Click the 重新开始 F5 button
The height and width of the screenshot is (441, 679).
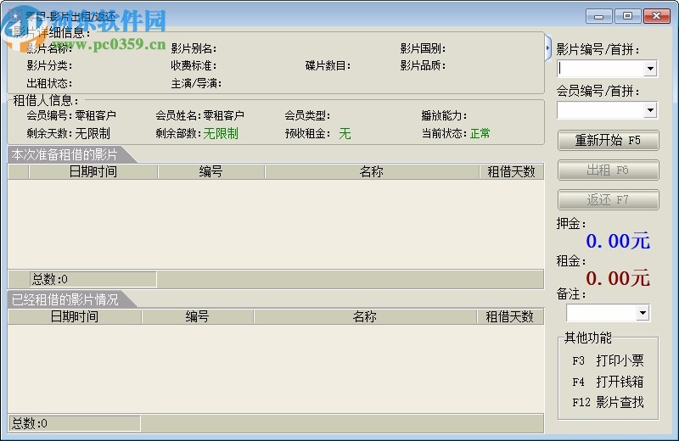tap(608, 140)
